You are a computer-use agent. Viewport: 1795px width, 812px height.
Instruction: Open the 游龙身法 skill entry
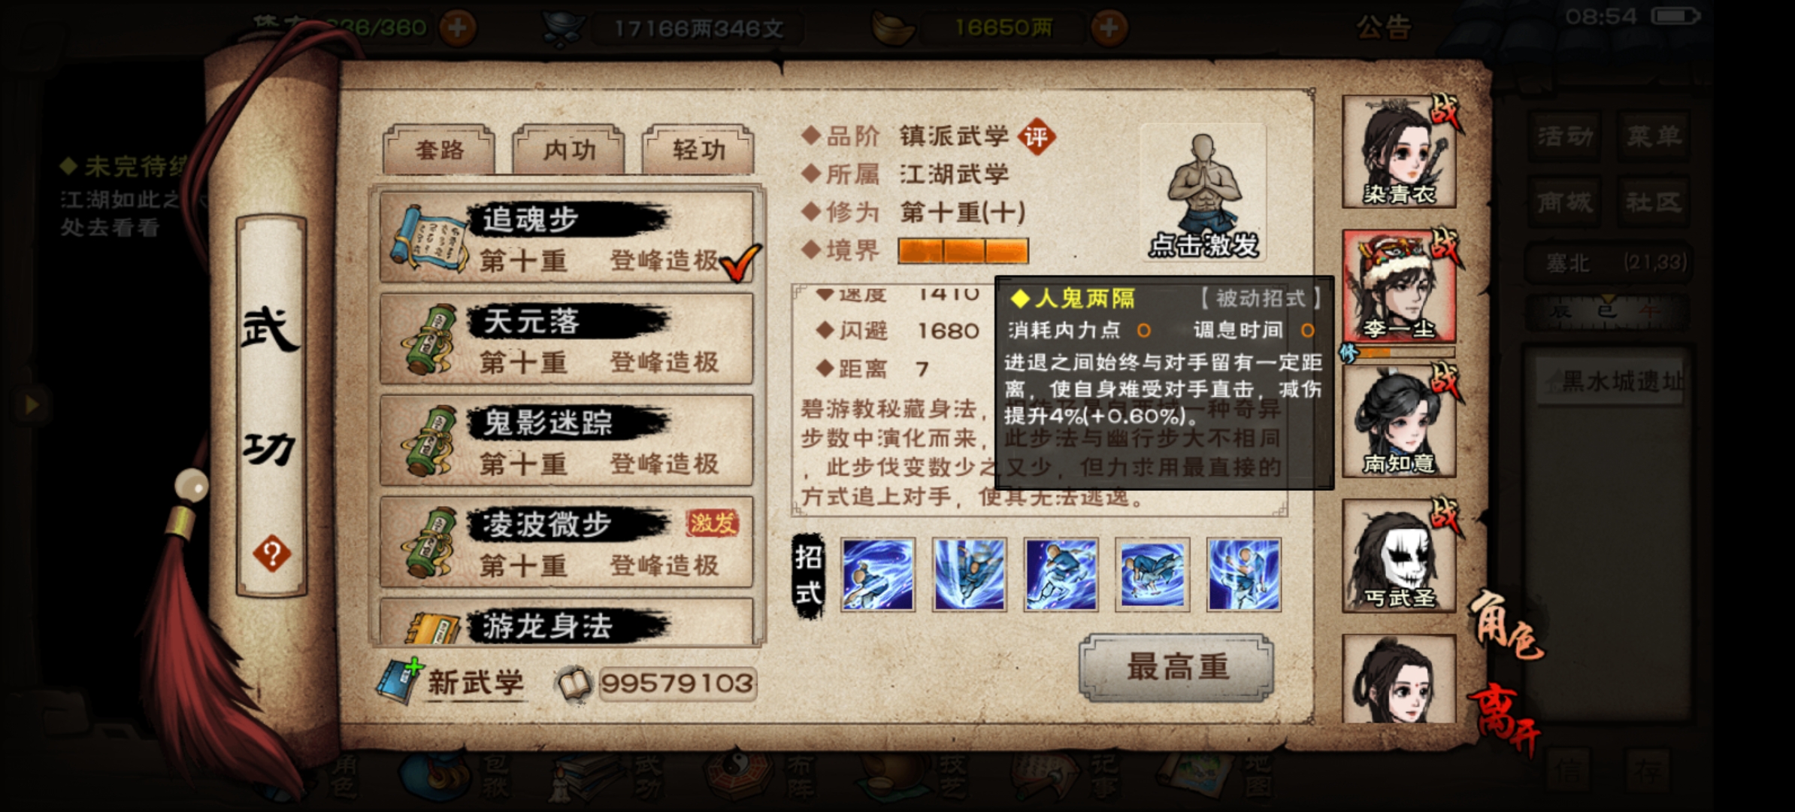click(566, 621)
